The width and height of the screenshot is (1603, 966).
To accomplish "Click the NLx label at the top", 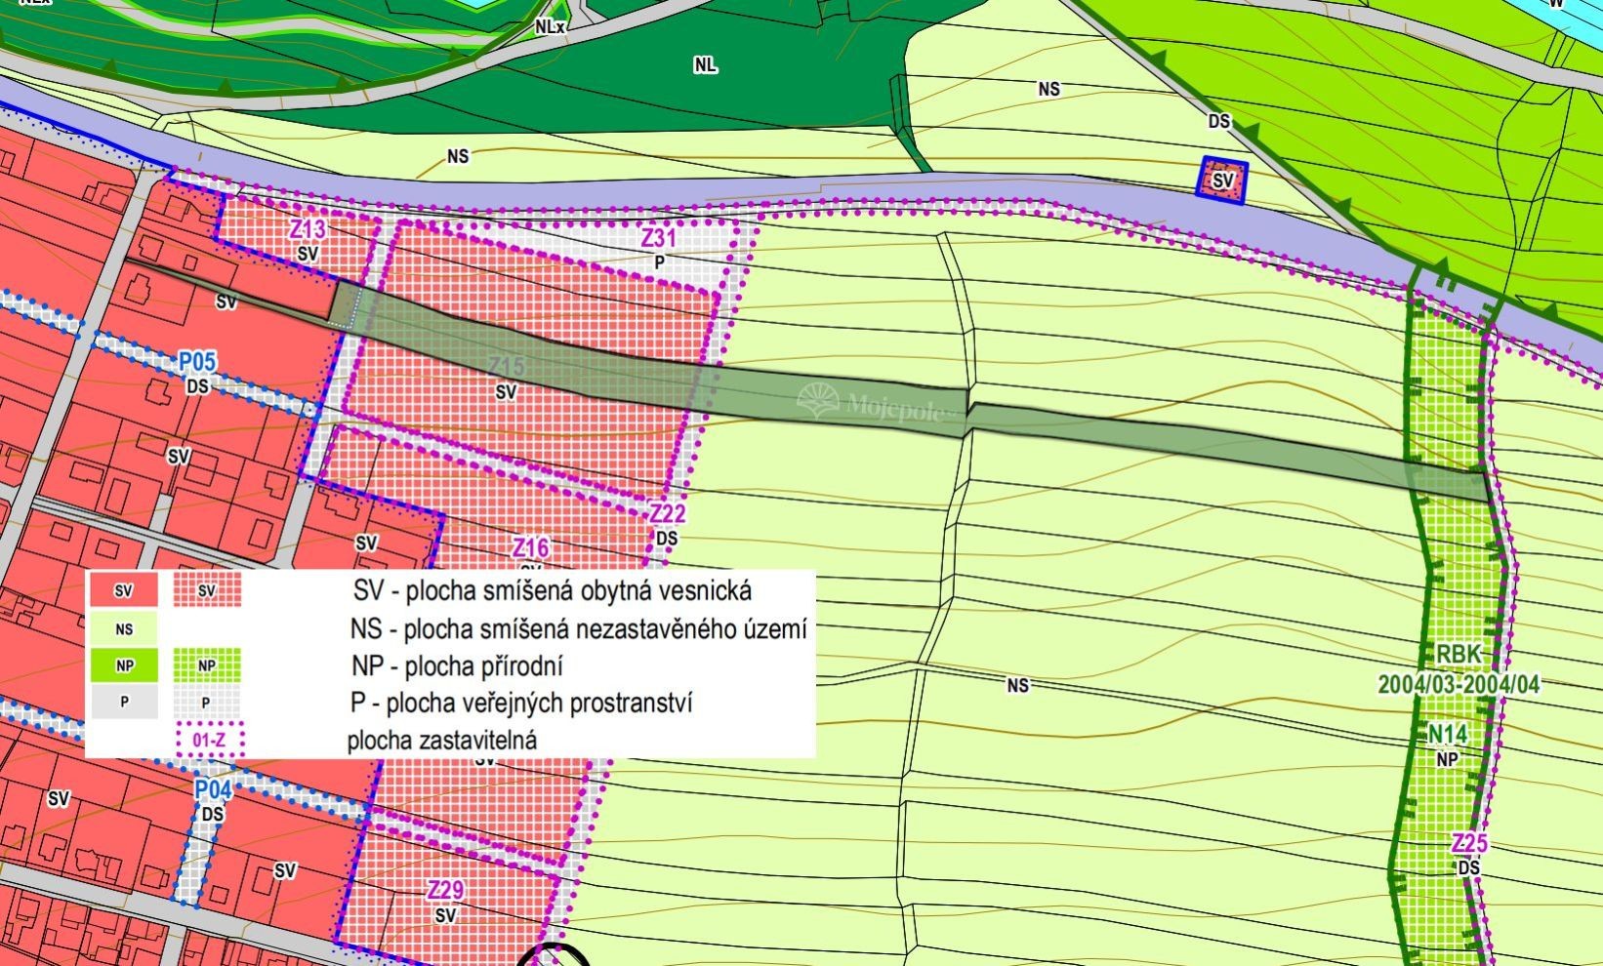I will coord(550,27).
